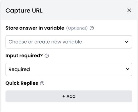The height and width of the screenshot is (112, 138).
Task: Show help tooltip for Input required?
Action: 47,56
